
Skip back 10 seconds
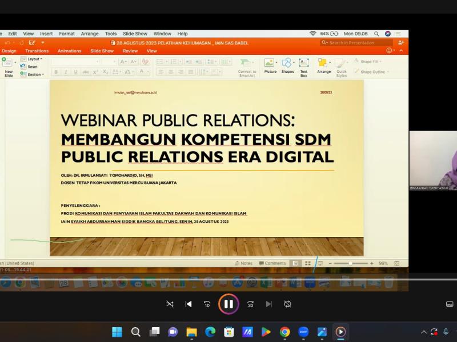(x=207, y=304)
